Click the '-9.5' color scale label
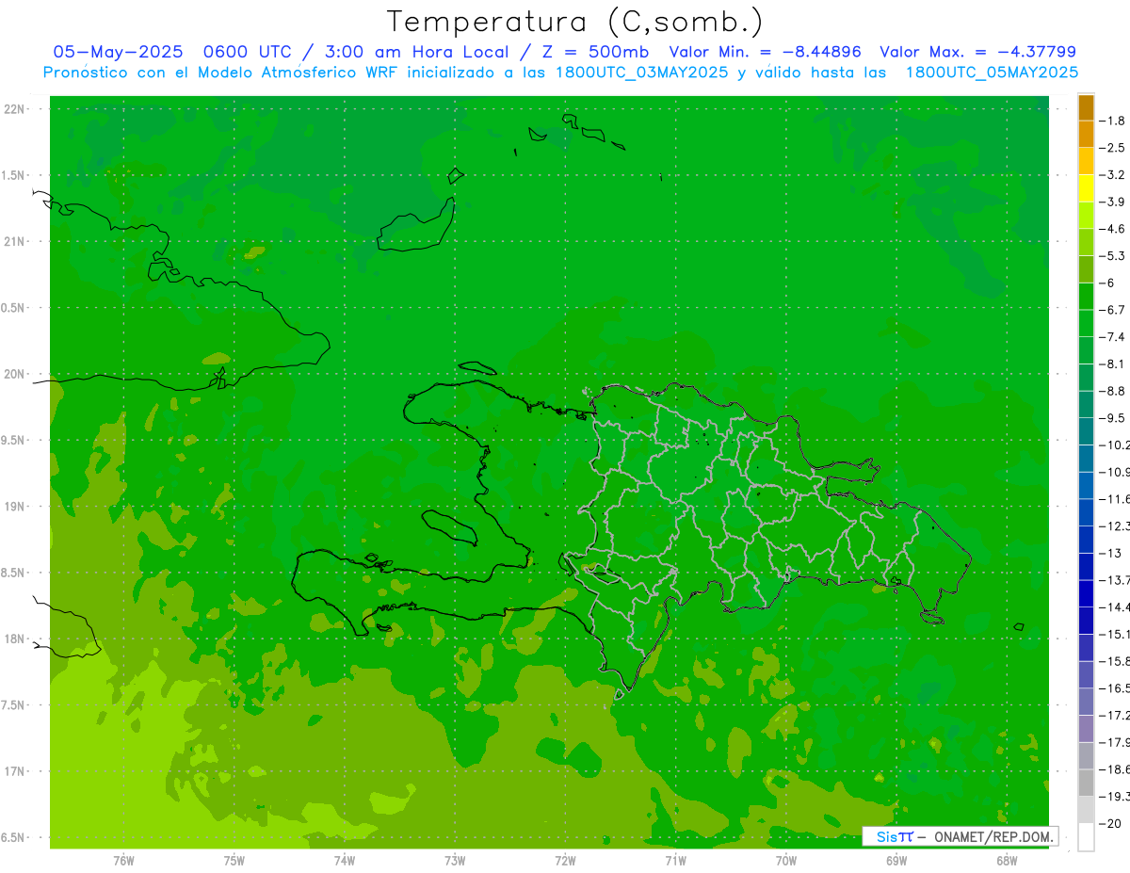The width and height of the screenshot is (1130, 873). point(1113,418)
